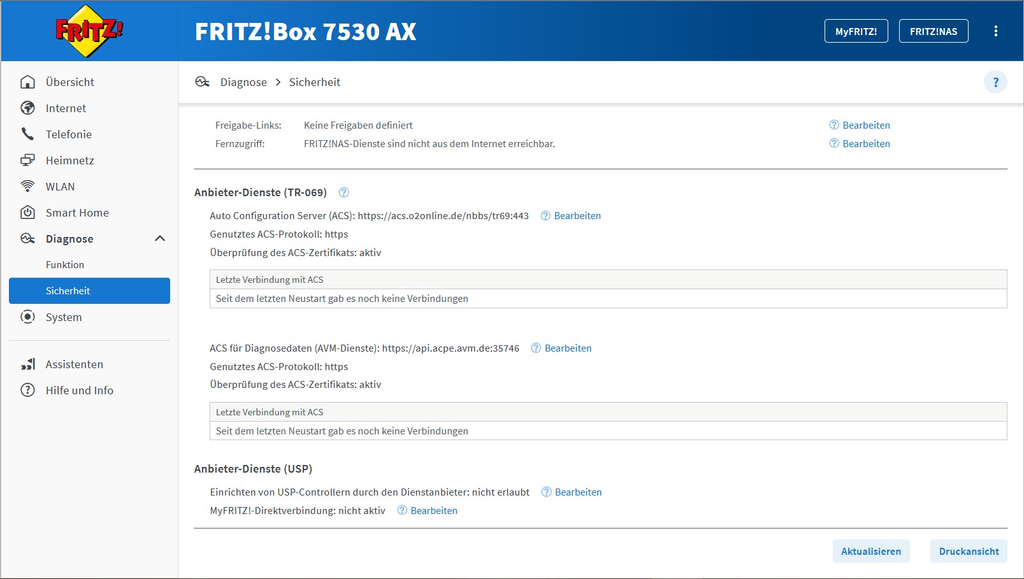This screenshot has width=1024, height=579.
Task: Click the WLAN wifi signal icon
Action: (x=27, y=187)
